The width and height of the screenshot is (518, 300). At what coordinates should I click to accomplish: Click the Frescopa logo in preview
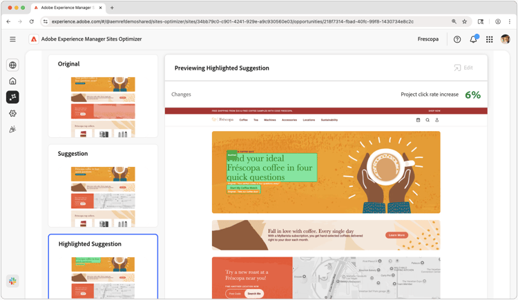pyautogui.click(x=222, y=120)
